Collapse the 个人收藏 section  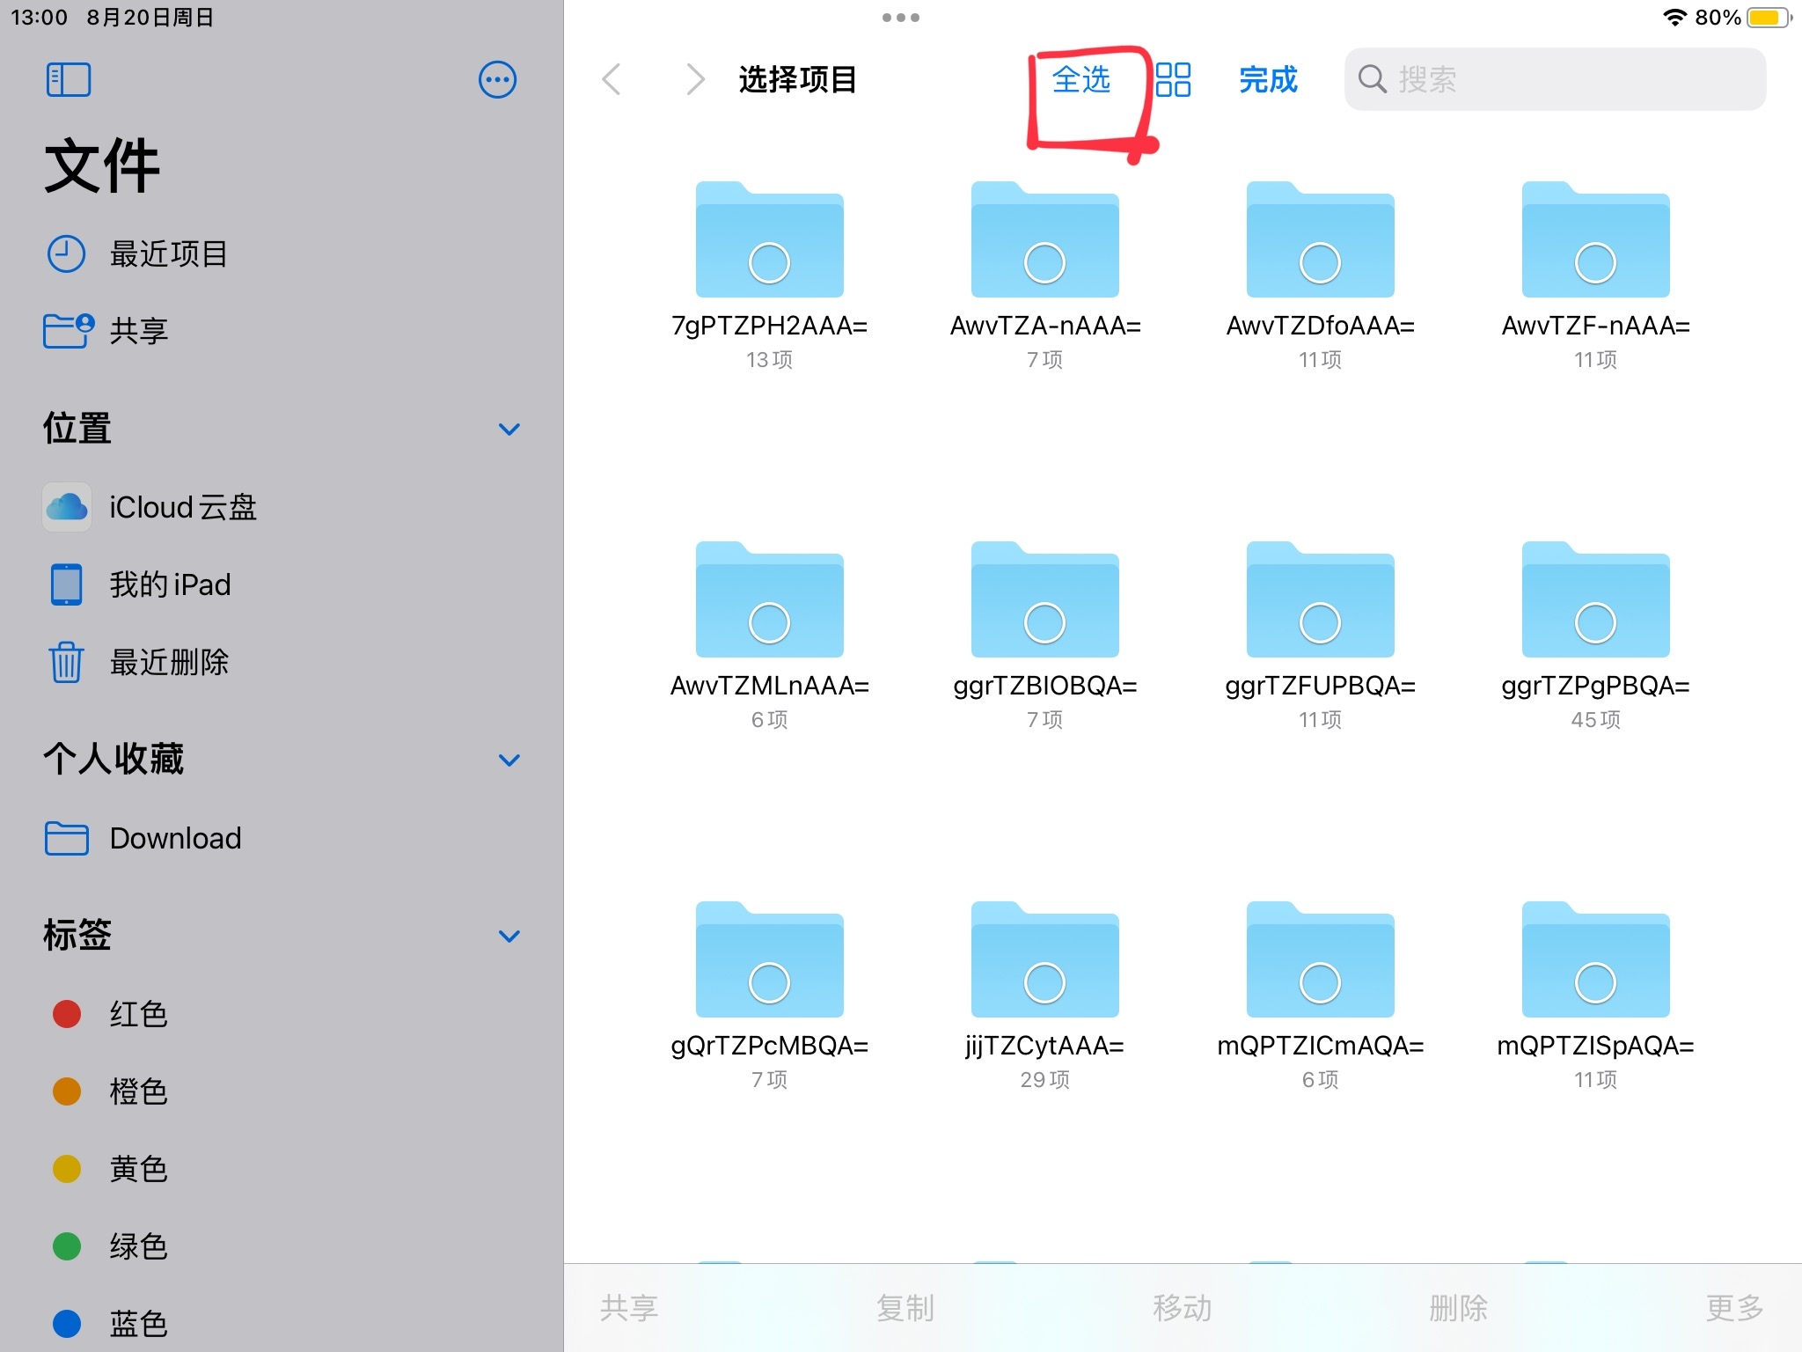pyautogui.click(x=509, y=760)
